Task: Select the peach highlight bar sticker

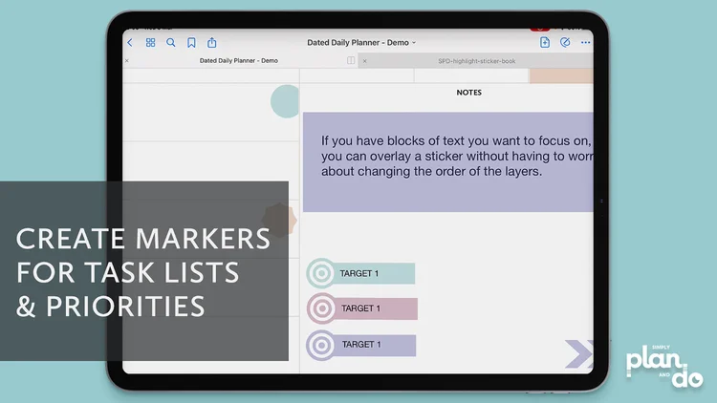Action: coord(561,75)
